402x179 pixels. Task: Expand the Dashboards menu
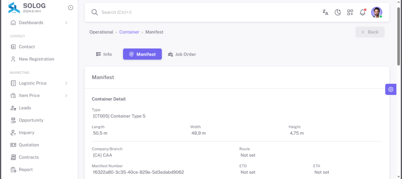click(39, 23)
